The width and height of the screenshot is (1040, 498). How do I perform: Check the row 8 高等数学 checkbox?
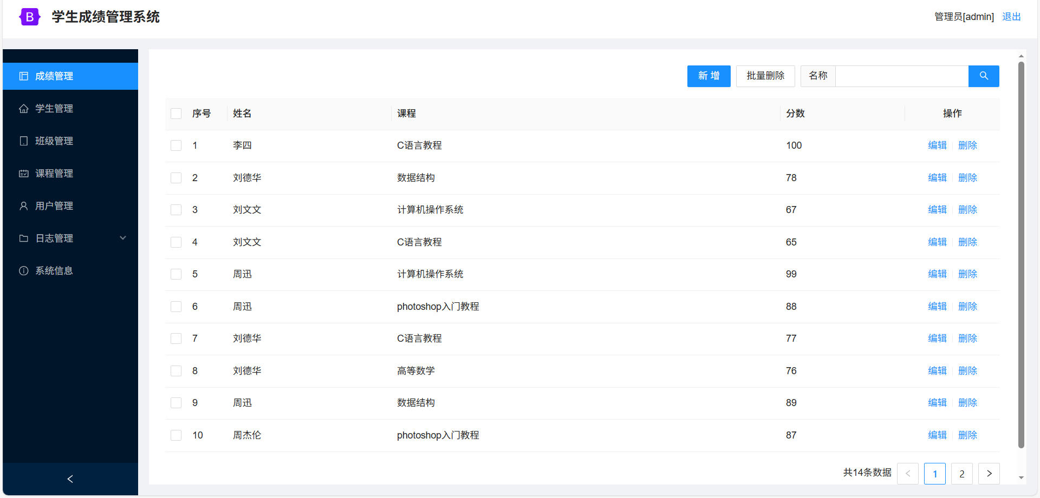coord(176,371)
